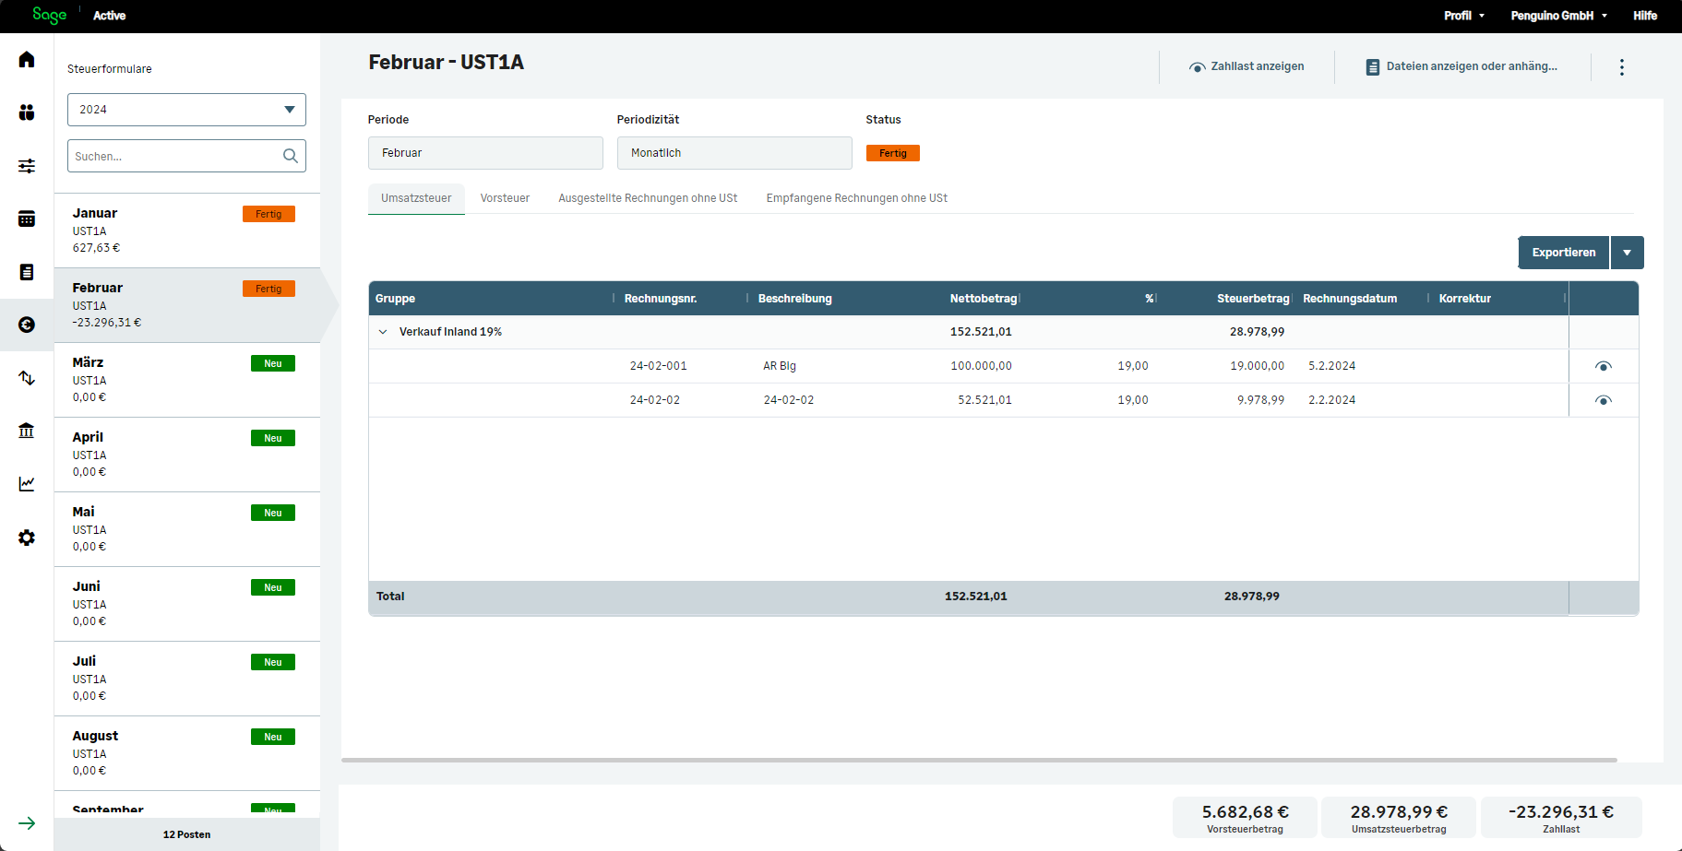Click the horizontal scrollbar below the table
The width and height of the screenshot is (1682, 851).
click(978, 761)
